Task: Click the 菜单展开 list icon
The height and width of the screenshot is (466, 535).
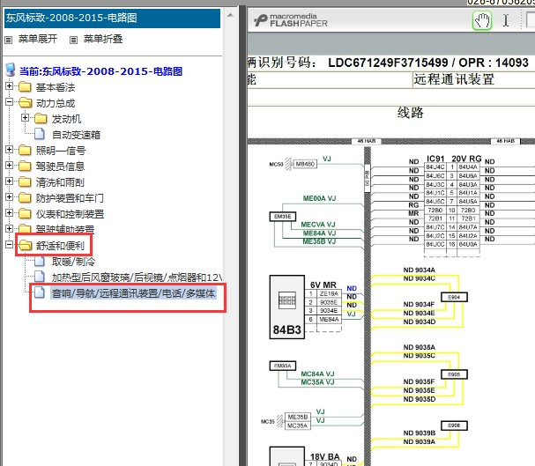Action: click(x=8, y=40)
